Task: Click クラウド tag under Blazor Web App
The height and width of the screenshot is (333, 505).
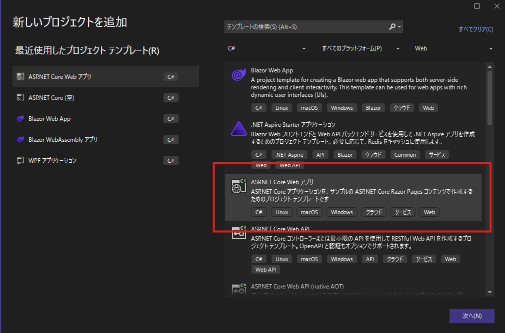Action: pyautogui.click(x=401, y=108)
